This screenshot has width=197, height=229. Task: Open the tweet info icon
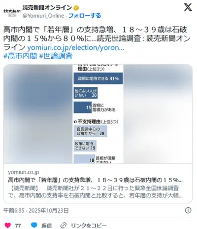point(188,210)
